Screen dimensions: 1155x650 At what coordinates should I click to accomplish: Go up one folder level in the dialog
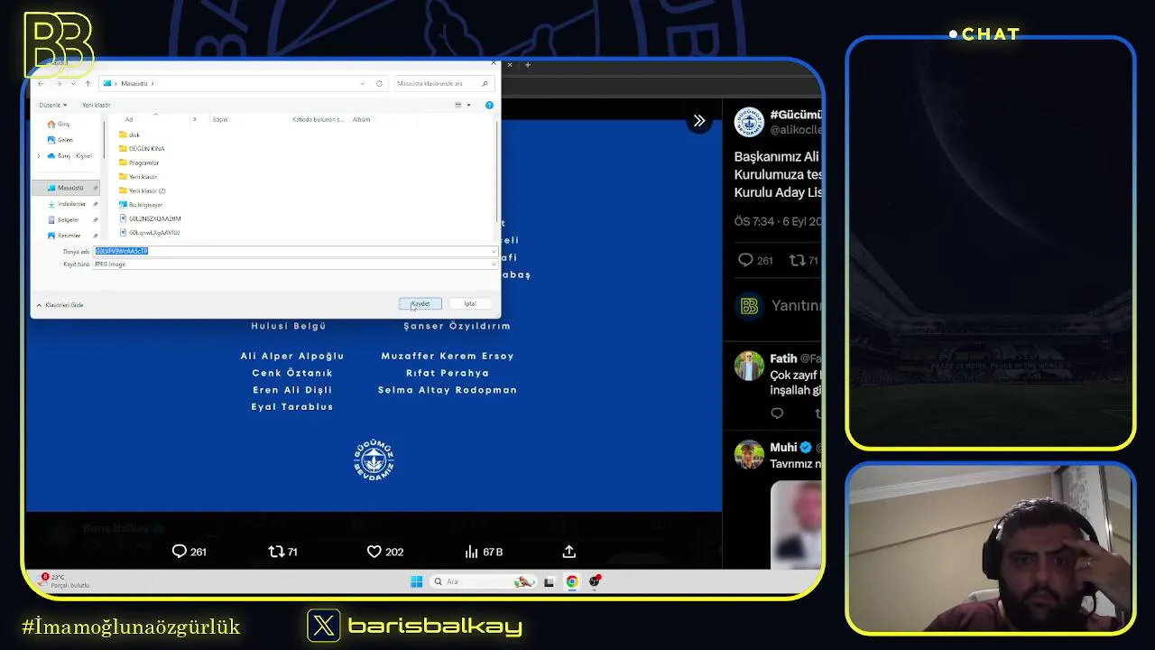point(88,83)
